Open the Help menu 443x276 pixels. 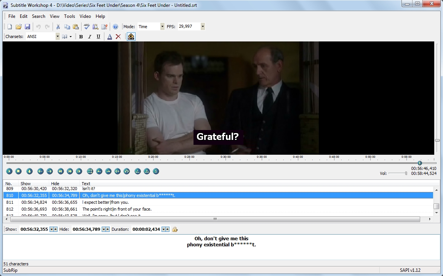tap(100, 16)
